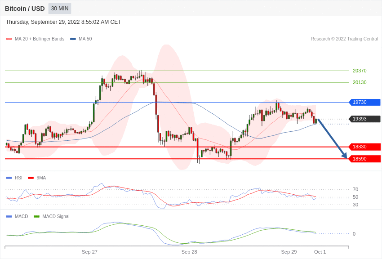Click the MACD Signal legend label
Image resolution: width=382 pixels, height=259 pixels.
[x=56, y=216]
